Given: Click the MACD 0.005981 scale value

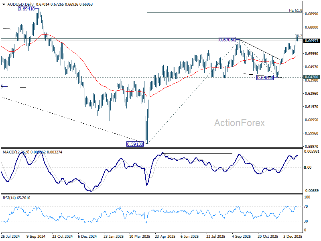Looking at the screenshot, I should click(x=311, y=151).
